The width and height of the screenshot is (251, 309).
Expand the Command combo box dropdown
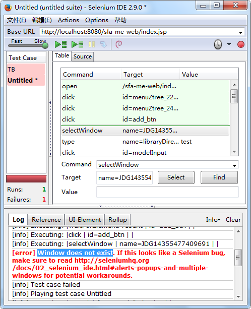tap(234, 165)
